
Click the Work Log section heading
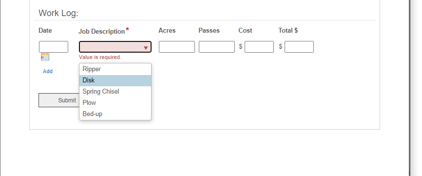pyautogui.click(x=58, y=13)
